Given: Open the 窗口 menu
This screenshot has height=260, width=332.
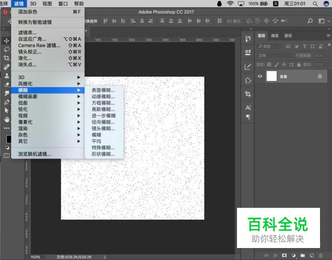Looking at the screenshot, I should [x=63, y=4].
